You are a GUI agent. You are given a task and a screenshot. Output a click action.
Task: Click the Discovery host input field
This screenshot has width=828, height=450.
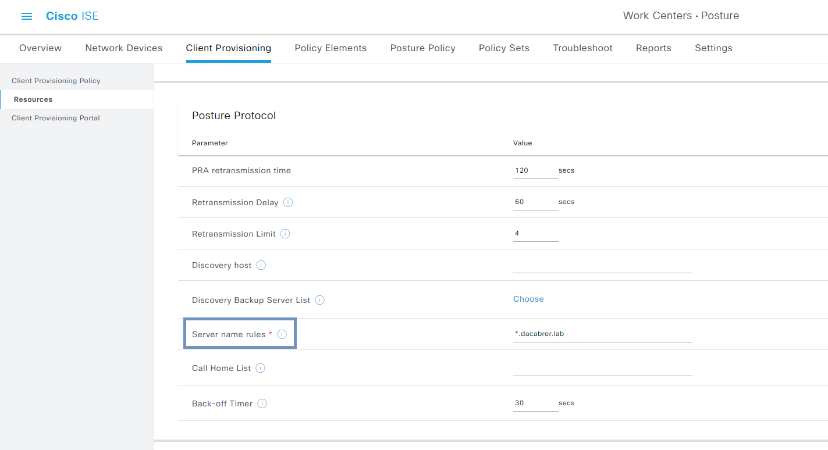(602, 265)
